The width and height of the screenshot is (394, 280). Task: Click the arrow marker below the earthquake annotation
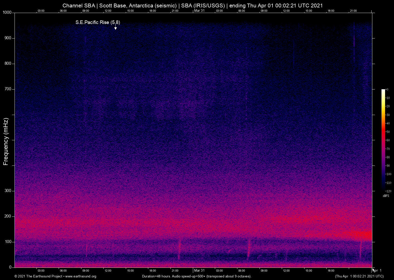116,27
